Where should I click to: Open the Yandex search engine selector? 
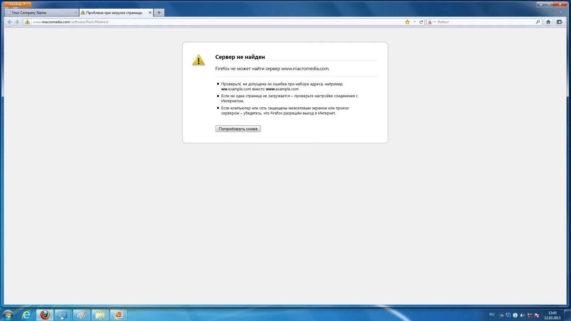tap(432, 22)
